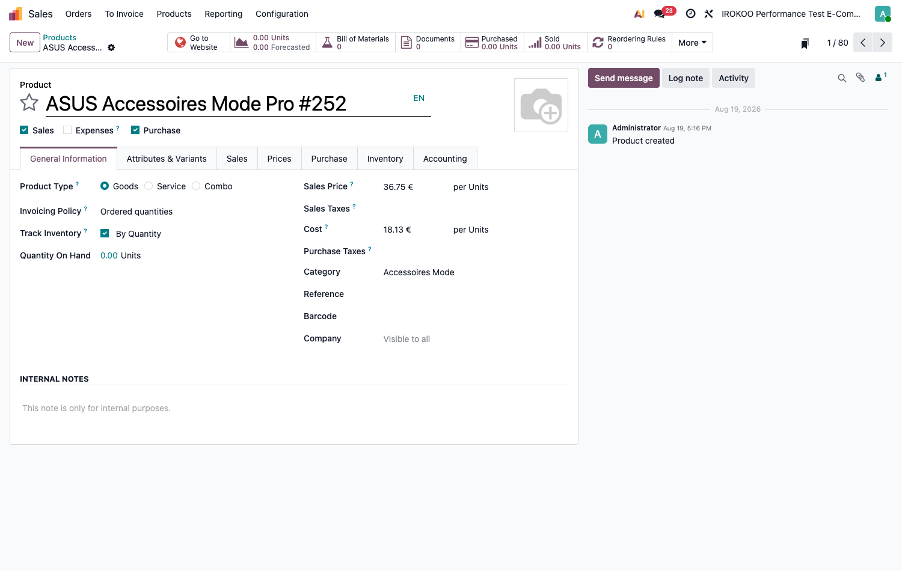Uncheck the Purchase checkbox
The width and height of the screenshot is (902, 571).
tap(135, 130)
